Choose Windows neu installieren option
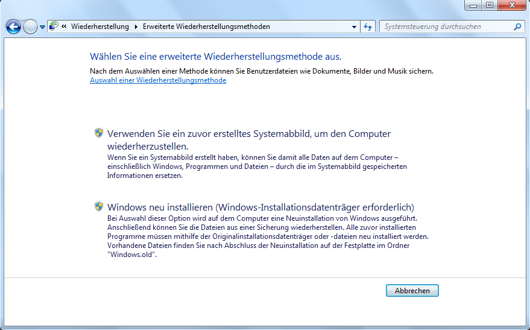The width and height of the screenshot is (530, 330). pos(260,207)
